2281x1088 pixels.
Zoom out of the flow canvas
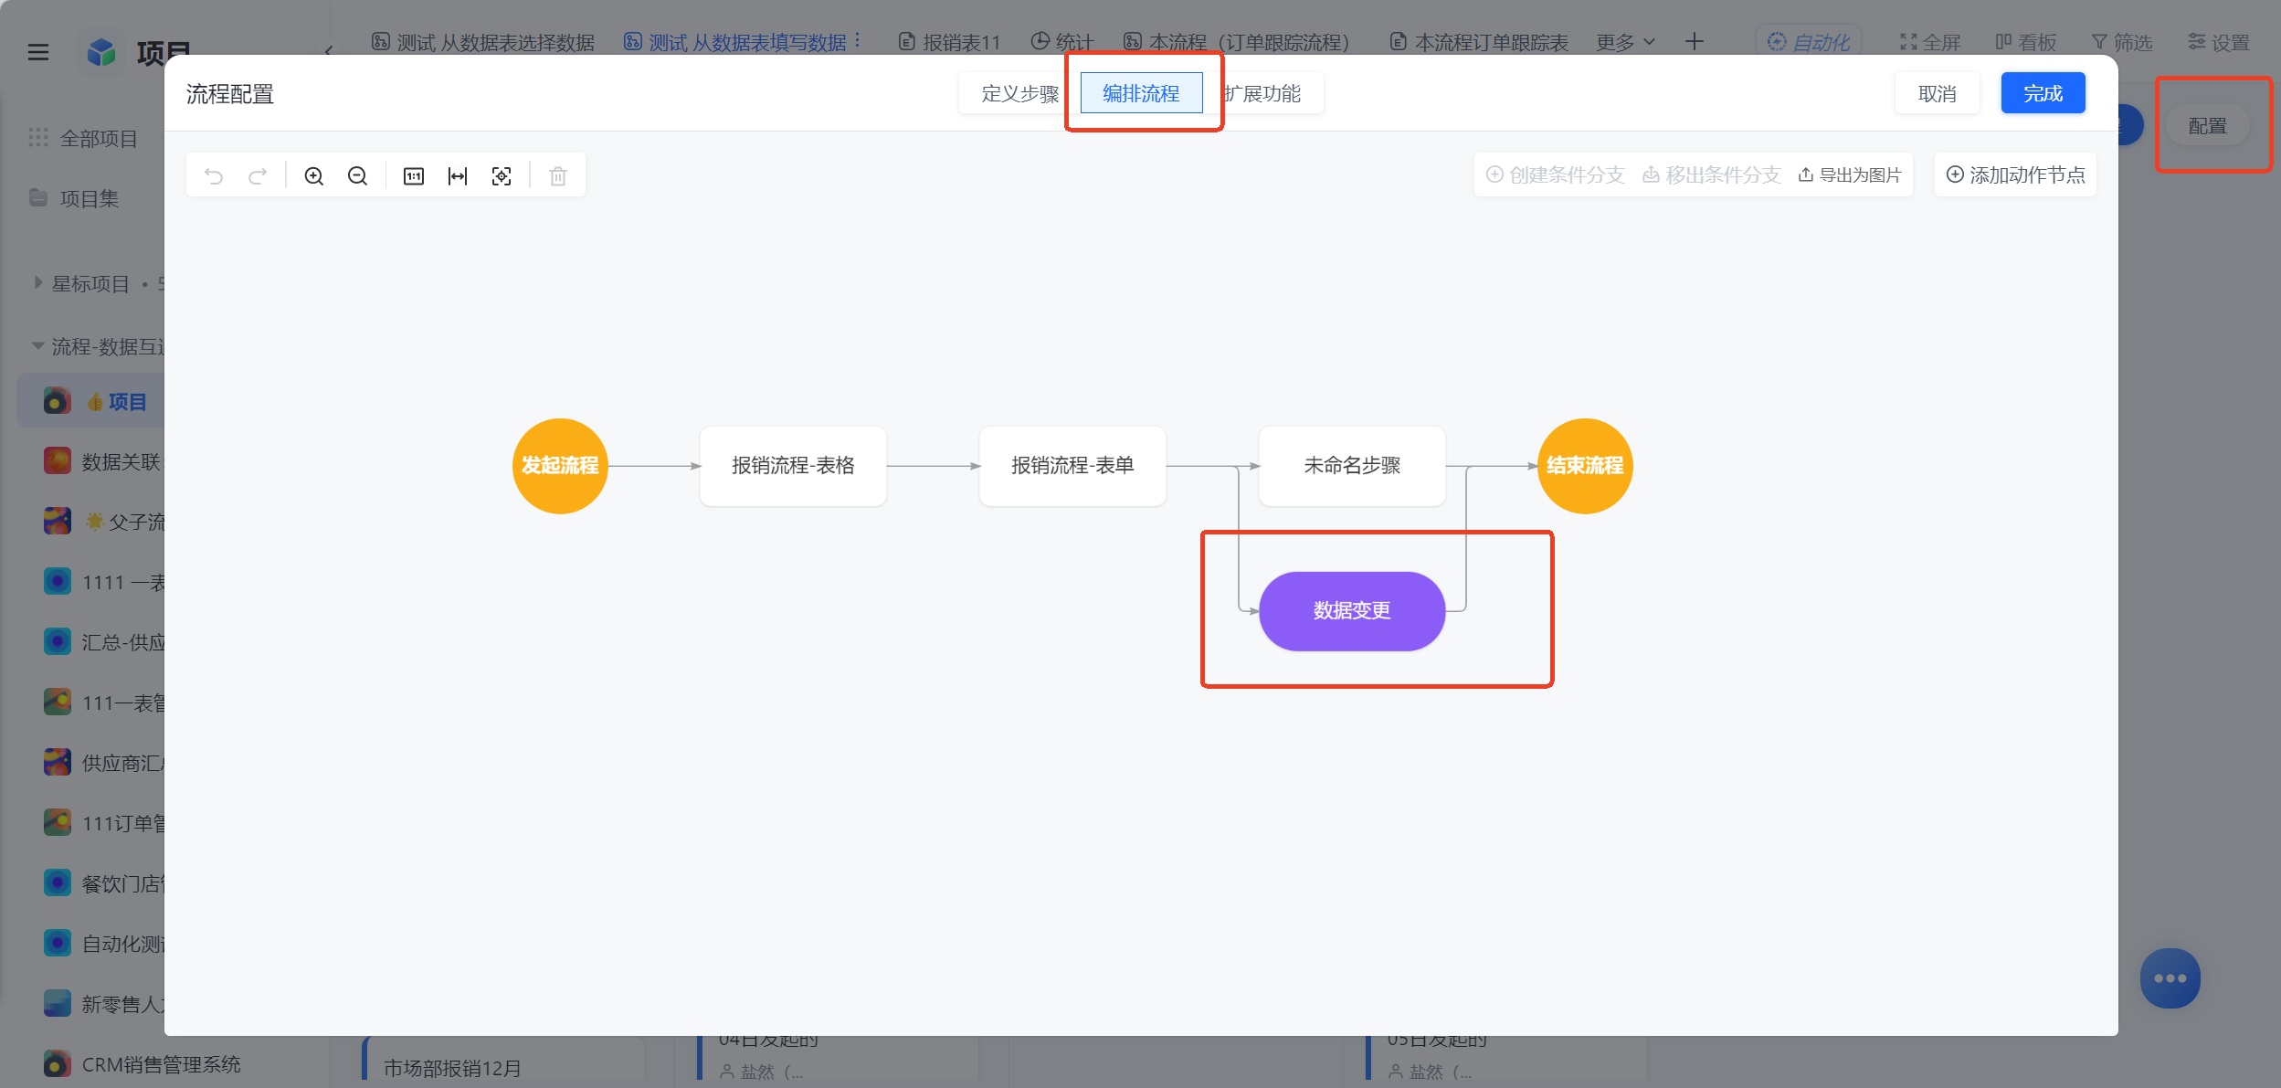click(x=357, y=176)
